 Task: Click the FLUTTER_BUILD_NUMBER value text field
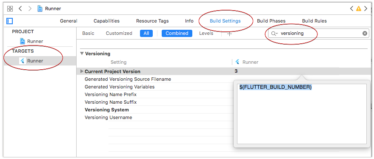pos(302,114)
